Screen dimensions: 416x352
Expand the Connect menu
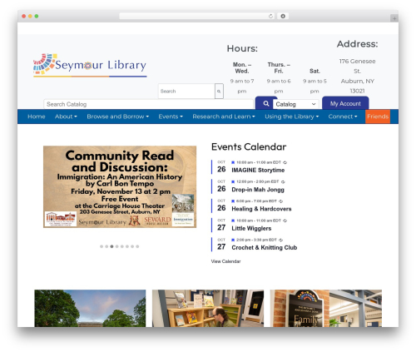click(x=343, y=117)
